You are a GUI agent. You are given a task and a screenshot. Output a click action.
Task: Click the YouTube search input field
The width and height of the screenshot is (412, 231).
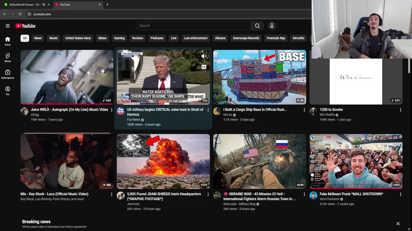(193, 26)
